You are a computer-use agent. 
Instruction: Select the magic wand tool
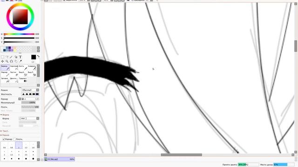[11, 57]
